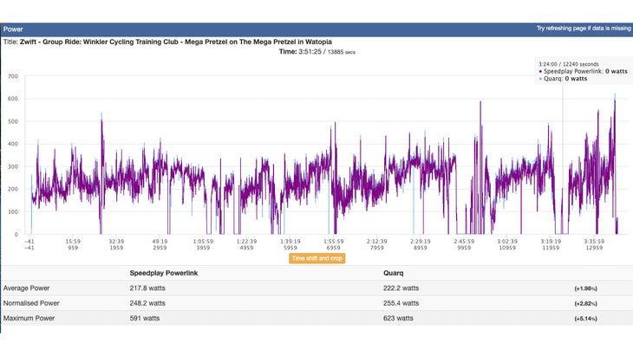Click the Quarq legend entry in tooltip
Screen dimensions: 633x356
point(563,79)
